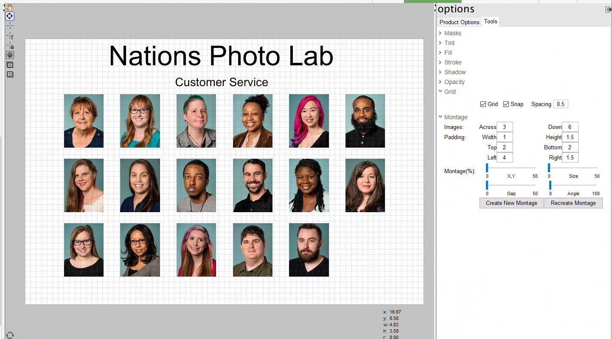This screenshot has height=339, width=612.
Task: Click the Gap montage slider
Action: click(511, 185)
